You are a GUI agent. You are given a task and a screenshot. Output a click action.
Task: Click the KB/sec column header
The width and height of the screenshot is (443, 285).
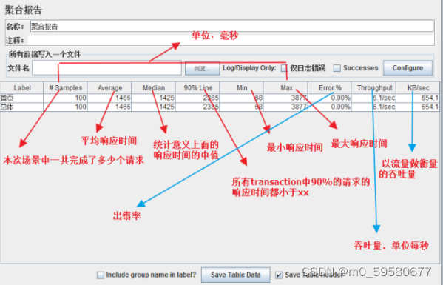tap(418, 88)
